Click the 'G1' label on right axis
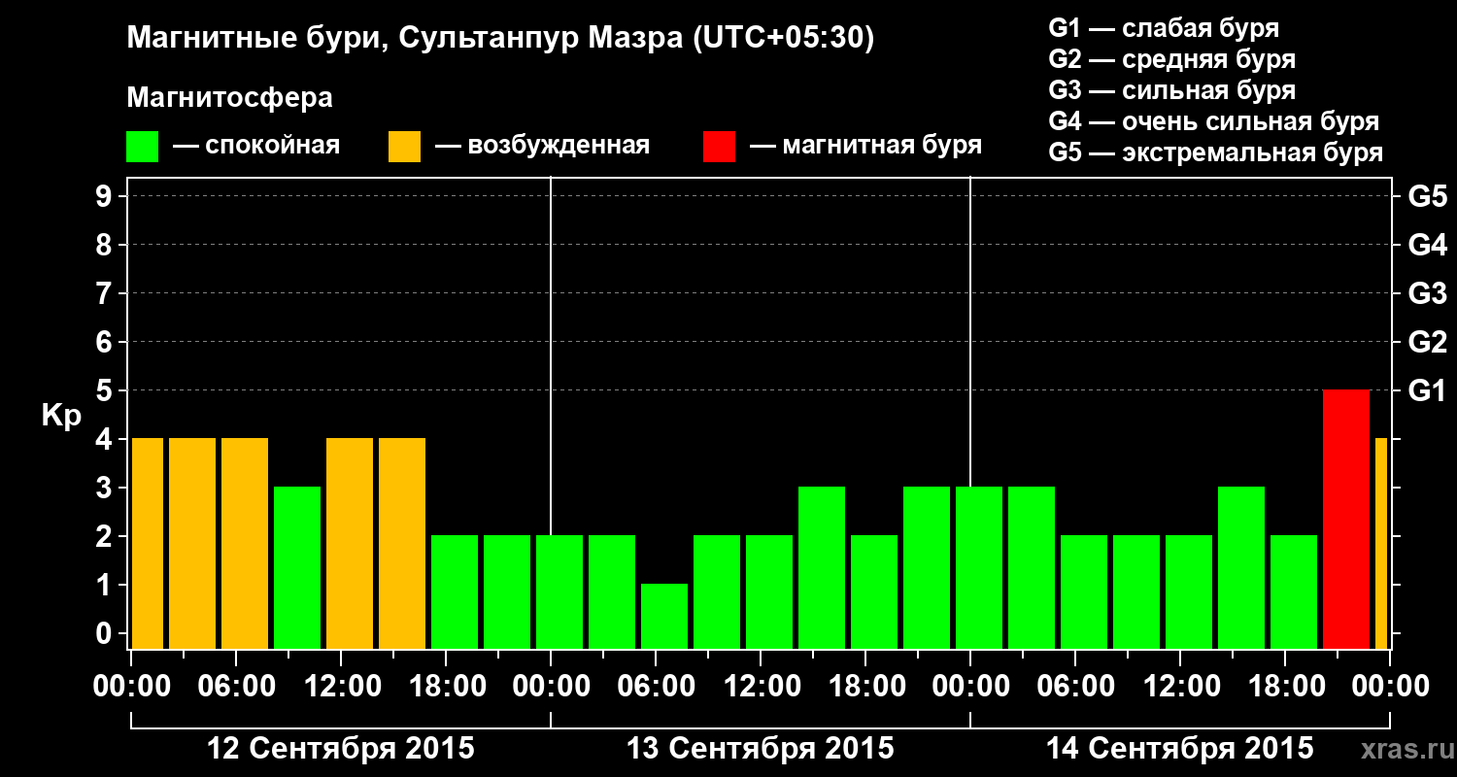 pyautogui.click(x=1427, y=390)
